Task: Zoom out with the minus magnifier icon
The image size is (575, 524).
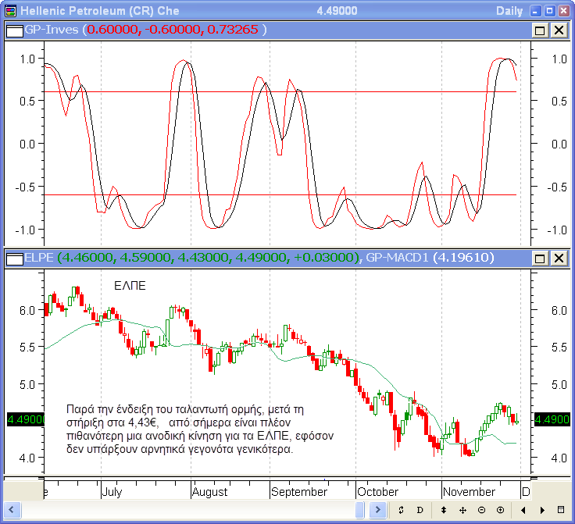Action: (x=481, y=510)
